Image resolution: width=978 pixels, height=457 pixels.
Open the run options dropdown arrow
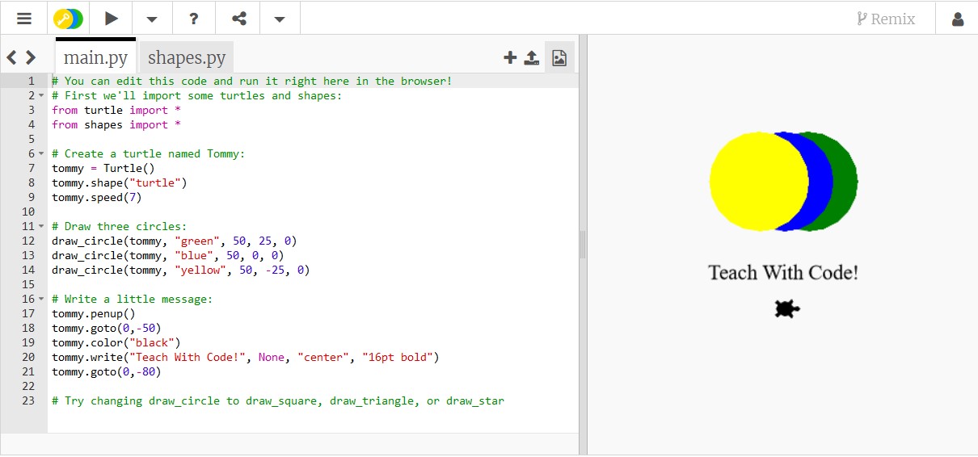[x=152, y=19]
